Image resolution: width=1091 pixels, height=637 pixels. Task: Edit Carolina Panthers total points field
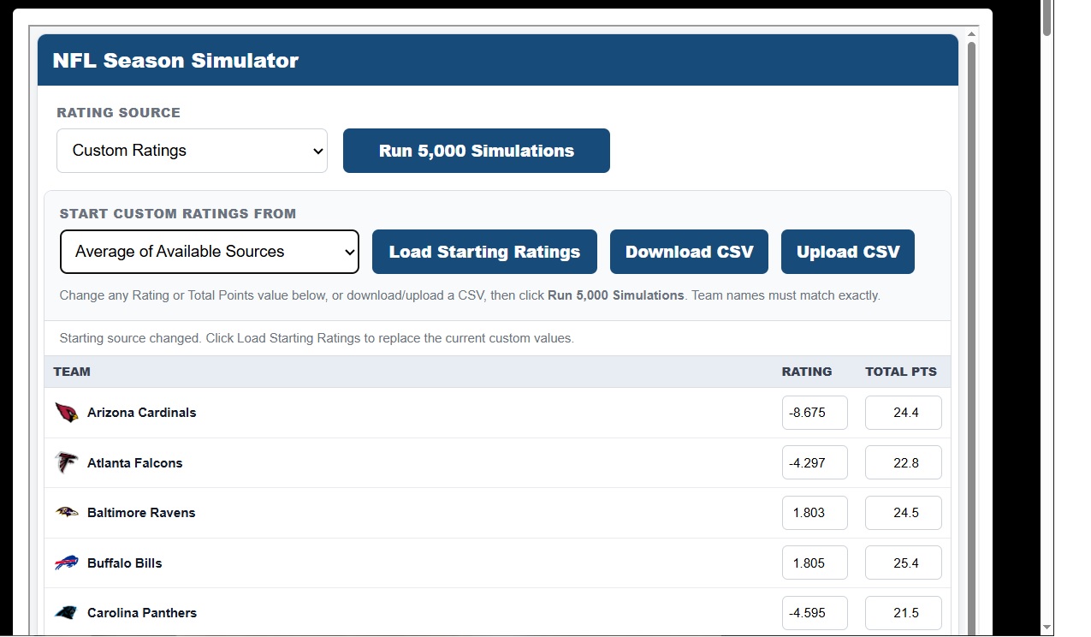(904, 613)
